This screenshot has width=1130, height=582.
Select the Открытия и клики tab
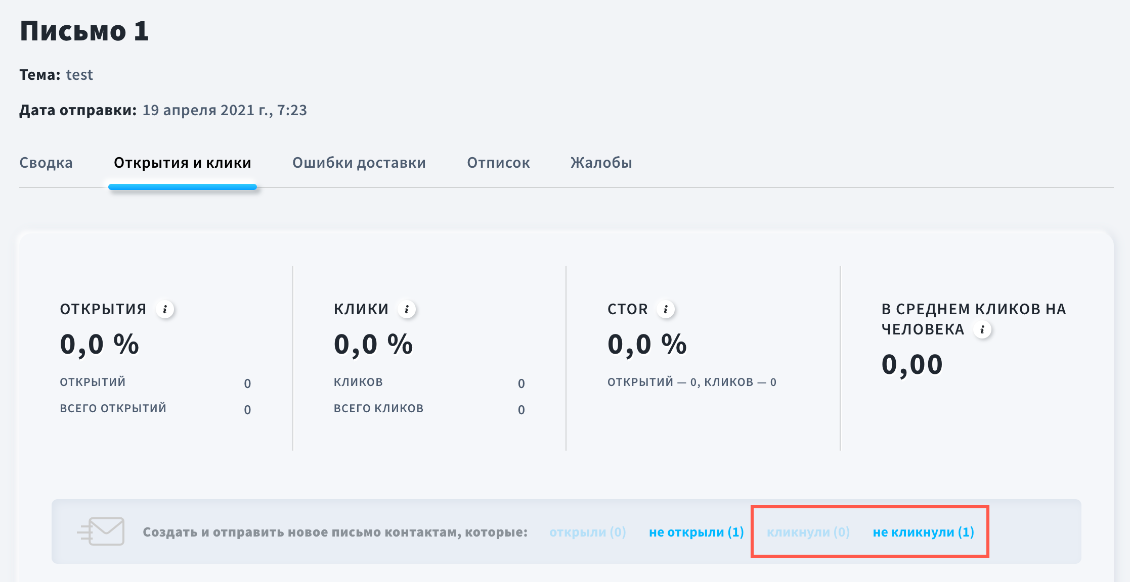point(183,163)
